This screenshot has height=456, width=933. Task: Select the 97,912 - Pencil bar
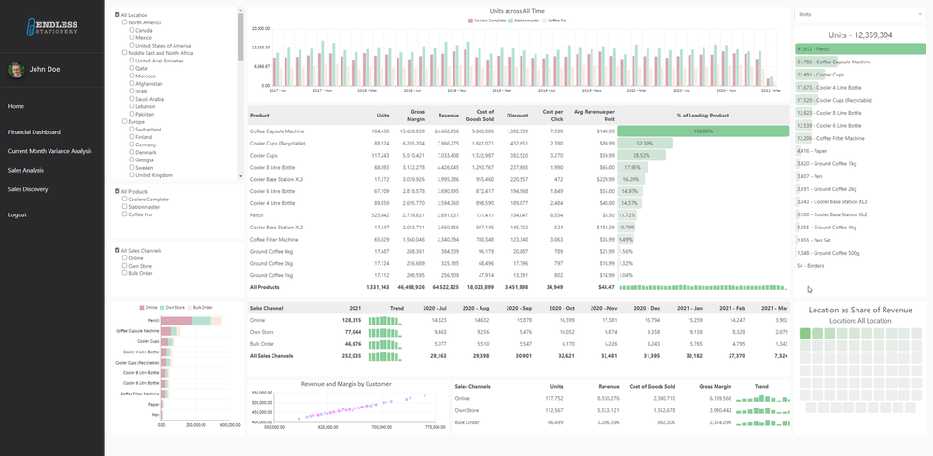(x=860, y=48)
